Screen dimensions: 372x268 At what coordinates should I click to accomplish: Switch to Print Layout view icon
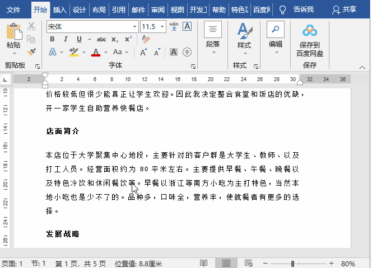pyautogui.click(x=226, y=263)
